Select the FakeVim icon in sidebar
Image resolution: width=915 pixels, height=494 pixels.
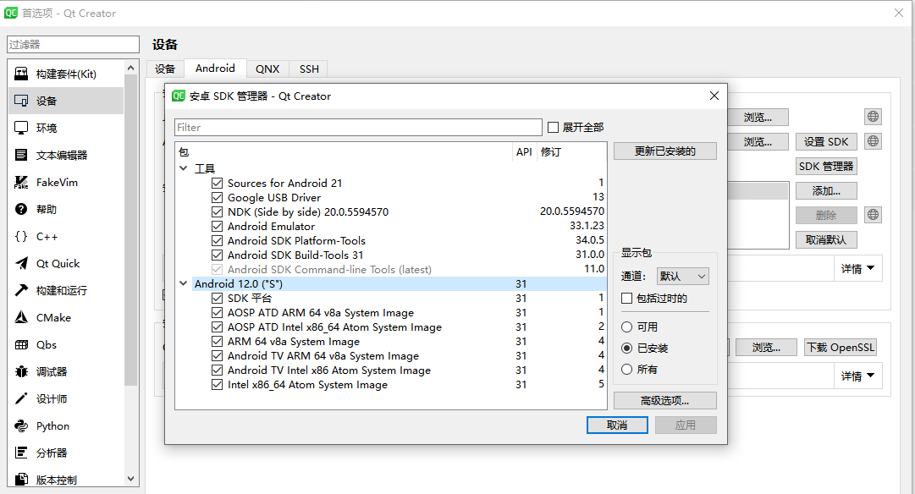tap(21, 182)
